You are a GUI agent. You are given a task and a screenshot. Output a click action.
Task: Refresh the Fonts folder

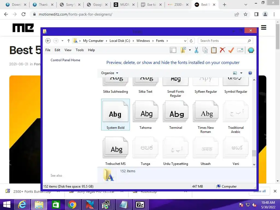(x=191, y=41)
